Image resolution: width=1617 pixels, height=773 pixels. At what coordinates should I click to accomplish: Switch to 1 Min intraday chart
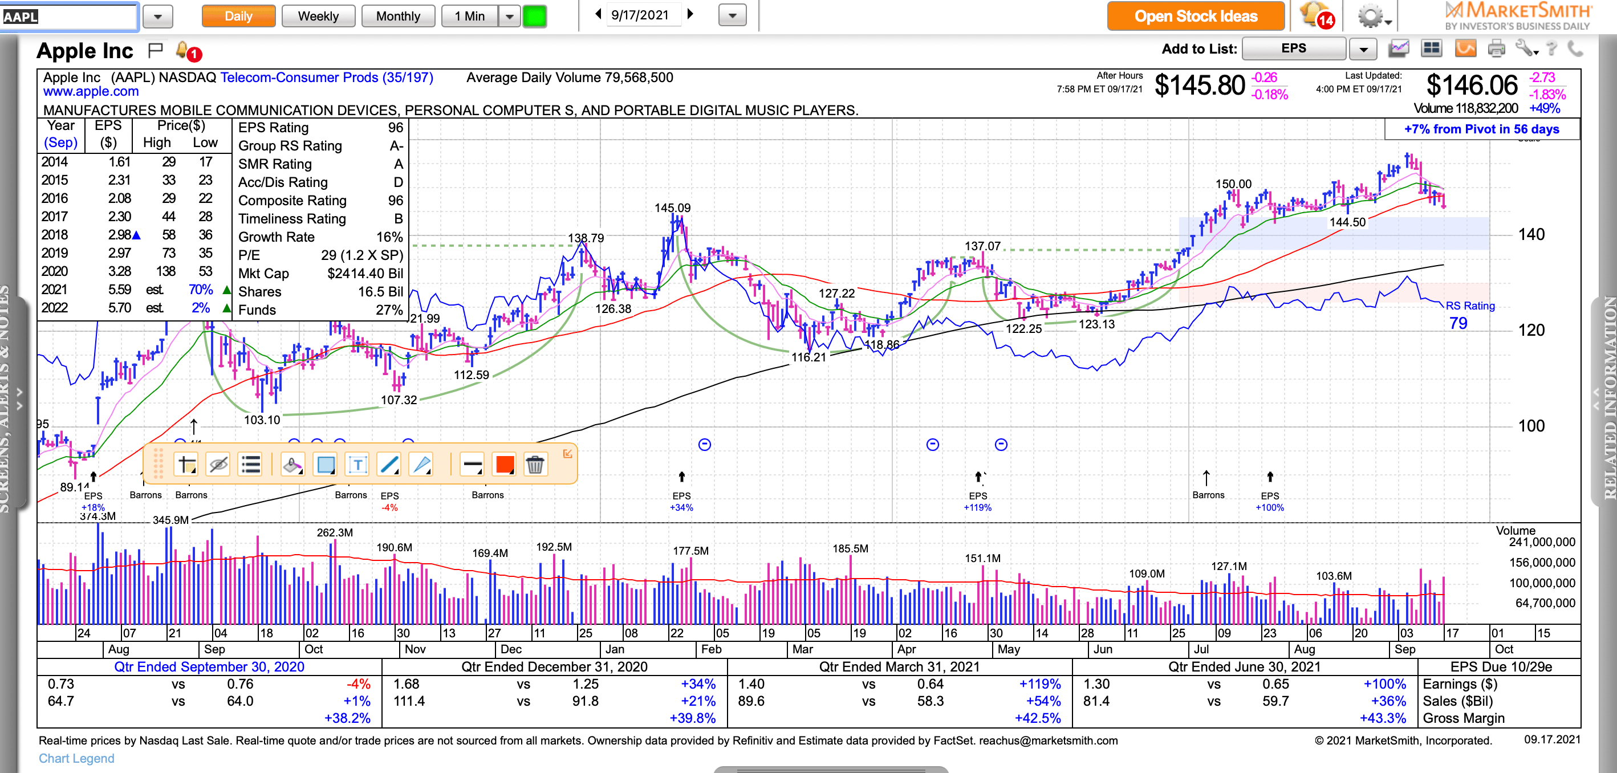tap(469, 17)
